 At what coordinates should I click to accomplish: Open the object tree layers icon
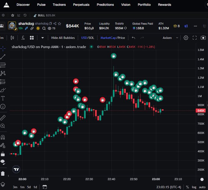[x=3, y=185]
